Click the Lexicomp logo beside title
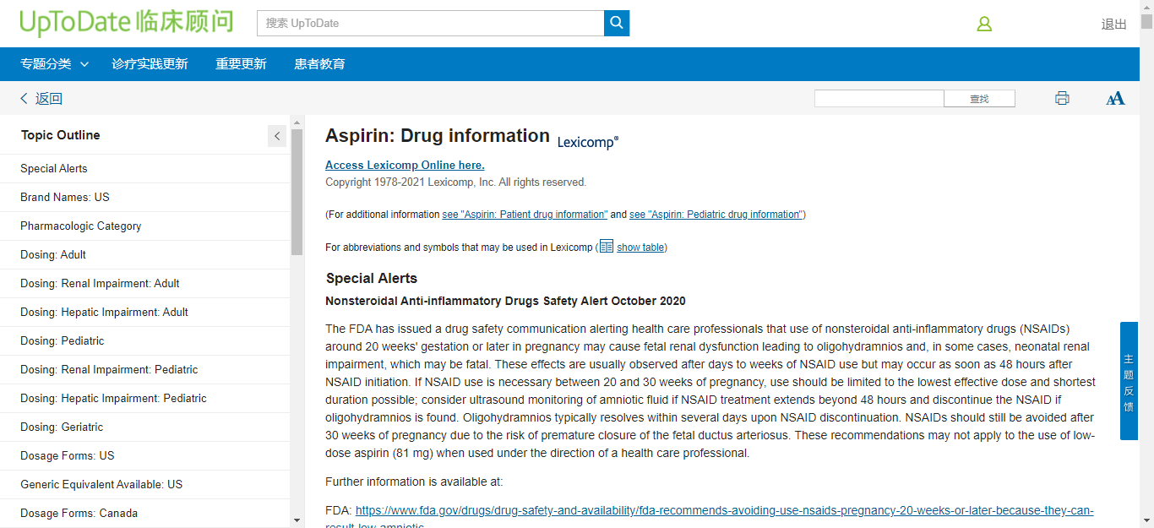The width and height of the screenshot is (1154, 528). (588, 142)
